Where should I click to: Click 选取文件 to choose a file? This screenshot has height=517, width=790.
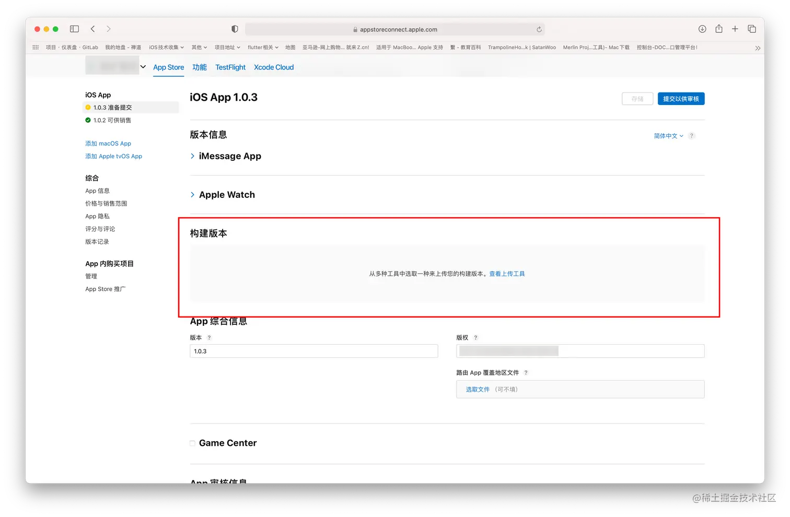[478, 390]
